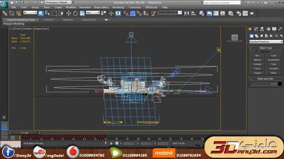Image resolution: width=284 pixels, height=159 pixels.
Task: Click the Align tool icon
Action: (193, 13)
